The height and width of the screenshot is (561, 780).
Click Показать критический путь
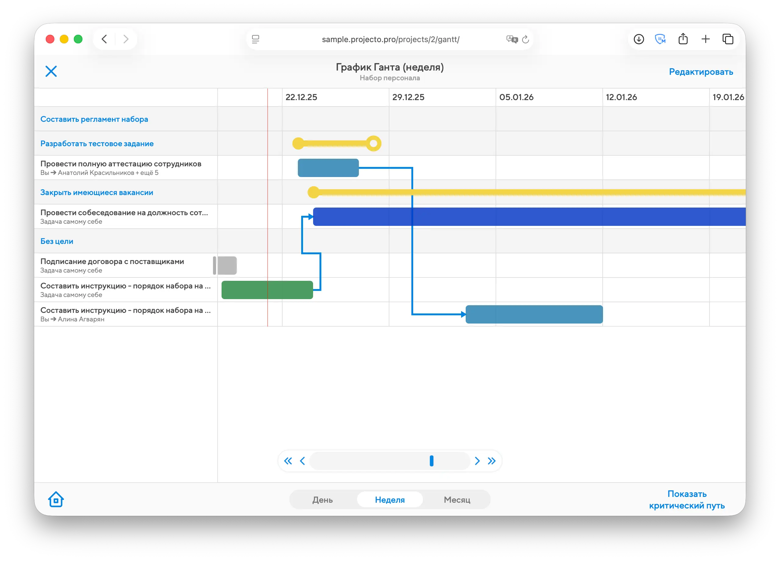pos(687,499)
